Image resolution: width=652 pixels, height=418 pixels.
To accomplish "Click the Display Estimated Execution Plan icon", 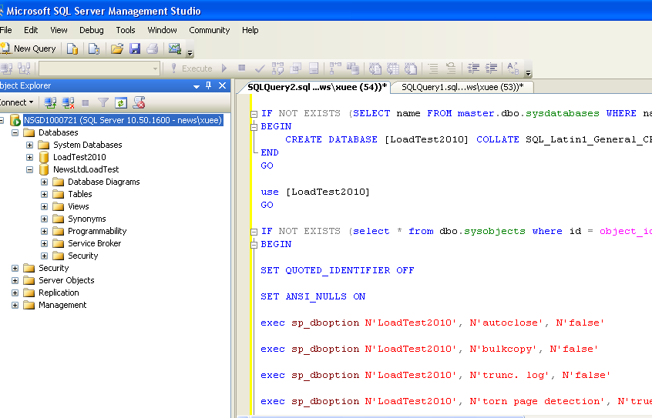I will (277, 69).
